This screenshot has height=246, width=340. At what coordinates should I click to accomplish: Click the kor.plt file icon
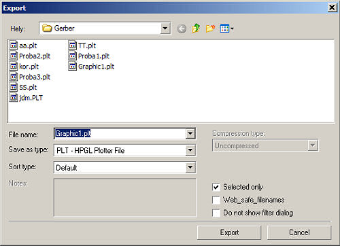pos(14,66)
